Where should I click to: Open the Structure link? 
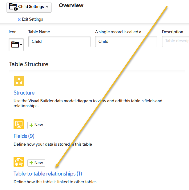pos(24,93)
